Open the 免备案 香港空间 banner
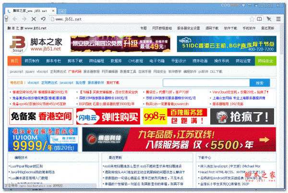This screenshot has height=193, width=288. [x=41, y=116]
